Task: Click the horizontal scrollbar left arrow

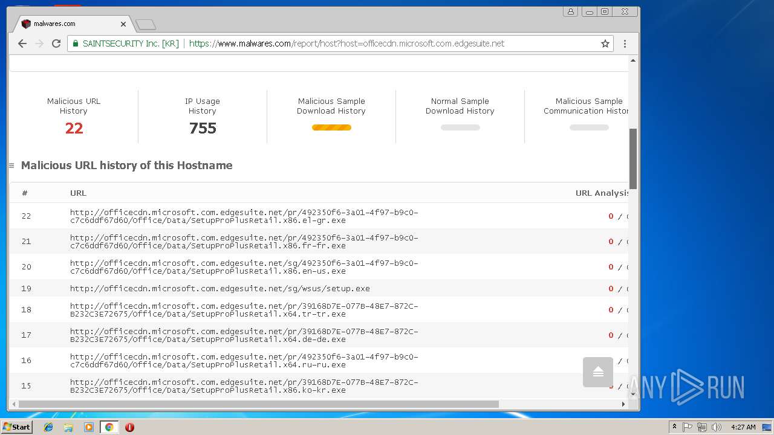Action: click(x=13, y=404)
